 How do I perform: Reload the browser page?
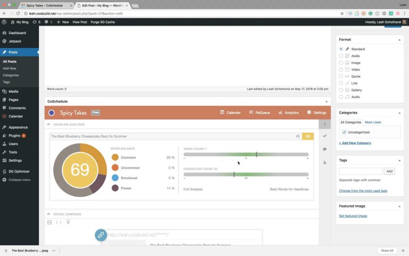[x=18, y=13]
